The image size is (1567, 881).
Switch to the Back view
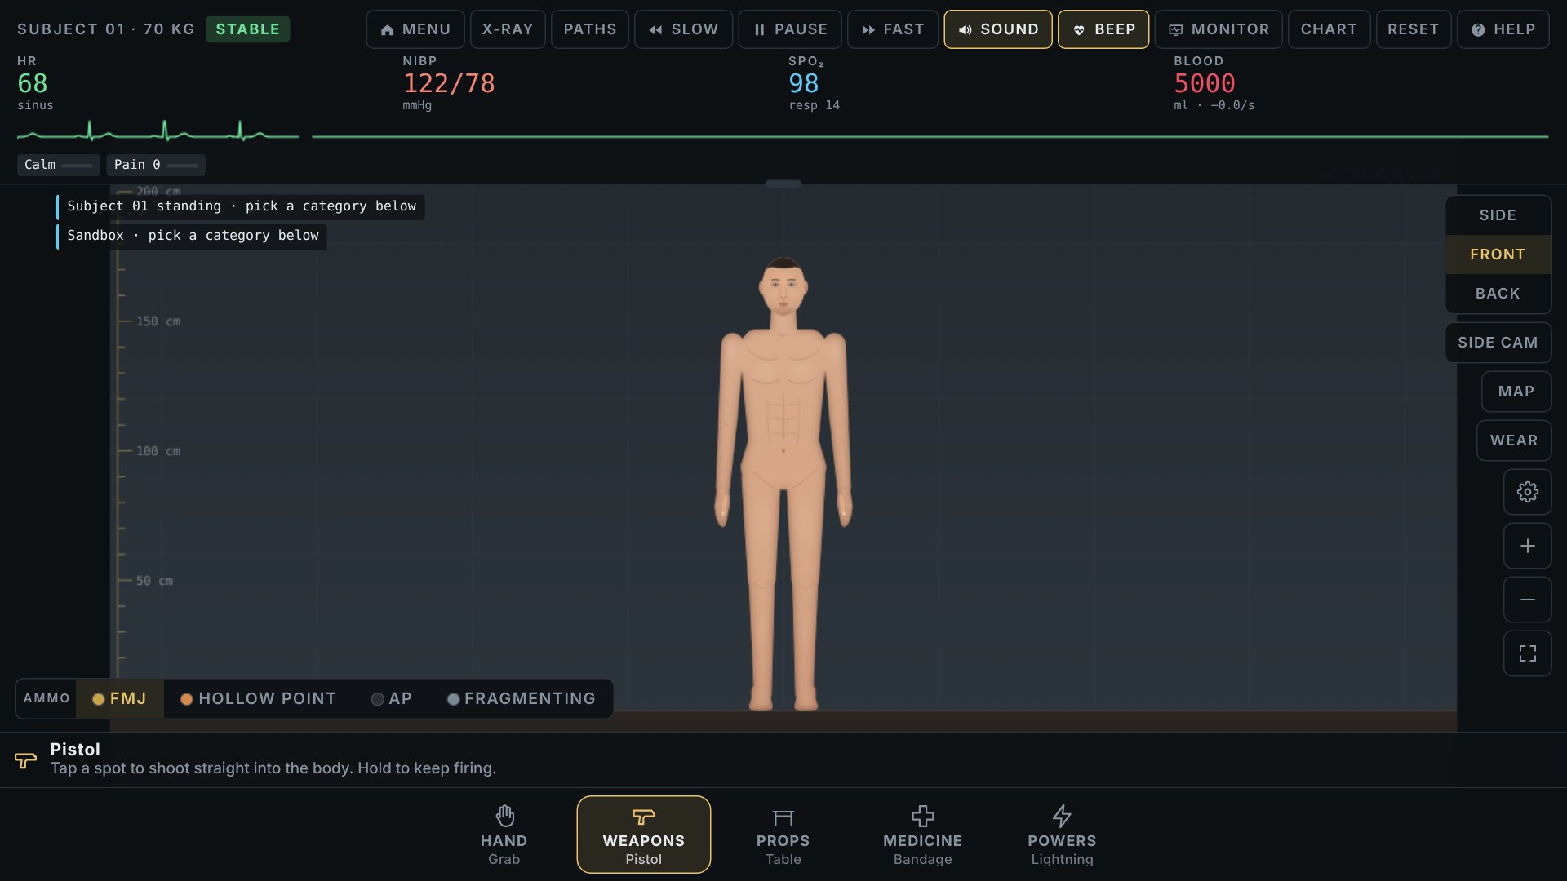[1498, 294]
